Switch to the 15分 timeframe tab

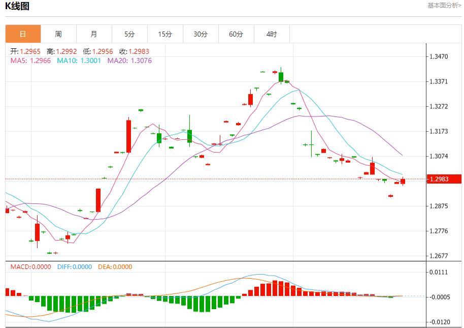pyautogui.click(x=165, y=34)
